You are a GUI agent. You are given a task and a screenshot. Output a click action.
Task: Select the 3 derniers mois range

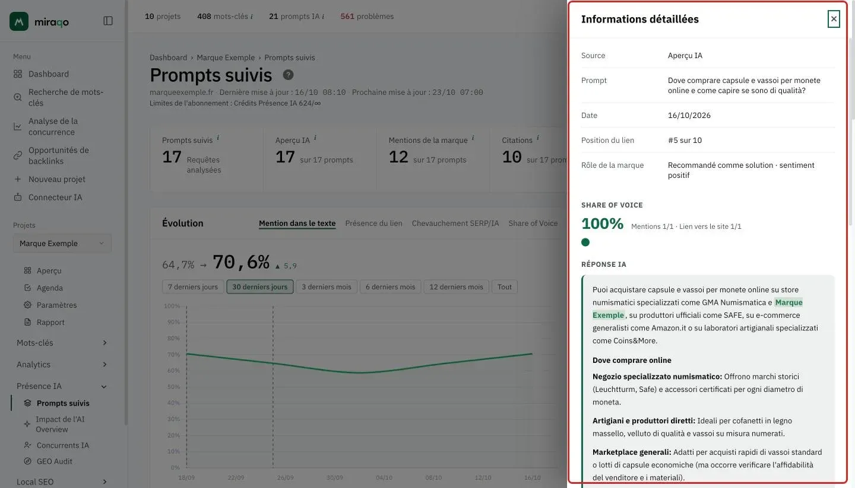coord(327,287)
